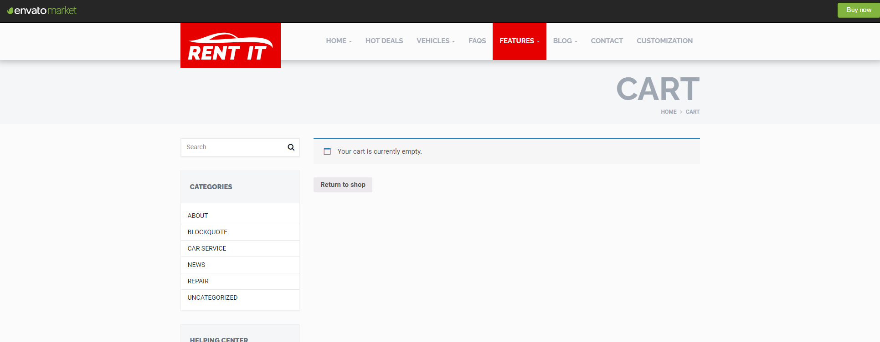The height and width of the screenshot is (342, 880).
Task: Open the Blockquote category
Action: [207, 232]
